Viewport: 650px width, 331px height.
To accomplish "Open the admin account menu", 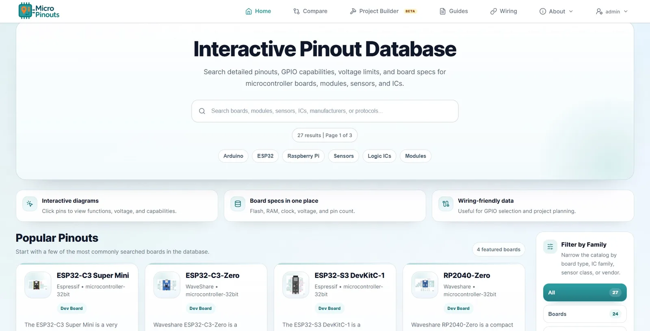I will click(612, 11).
